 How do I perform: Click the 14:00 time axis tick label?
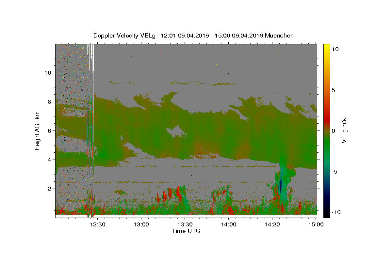pos(229,224)
